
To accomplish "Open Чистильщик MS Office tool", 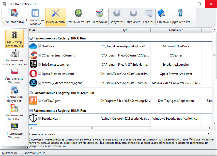I will [x=14, y=112].
